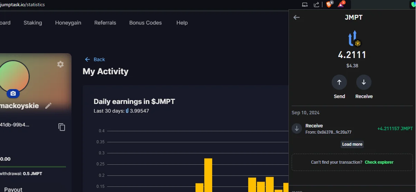This screenshot has height=192, width=416.
Task: Click the camera icon to change avatar
Action: (x=13, y=93)
